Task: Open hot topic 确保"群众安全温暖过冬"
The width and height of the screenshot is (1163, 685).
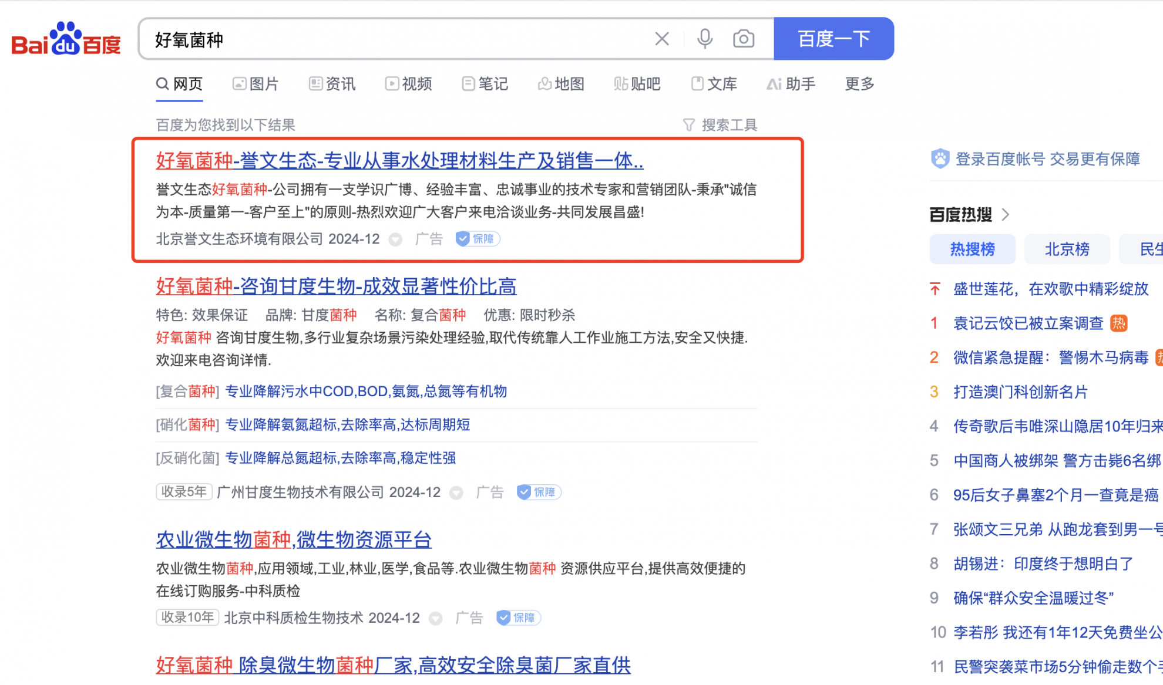Action: click(1033, 598)
